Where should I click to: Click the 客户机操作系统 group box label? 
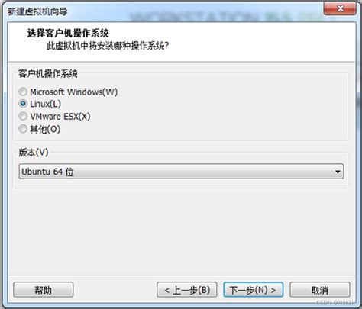[48, 74]
